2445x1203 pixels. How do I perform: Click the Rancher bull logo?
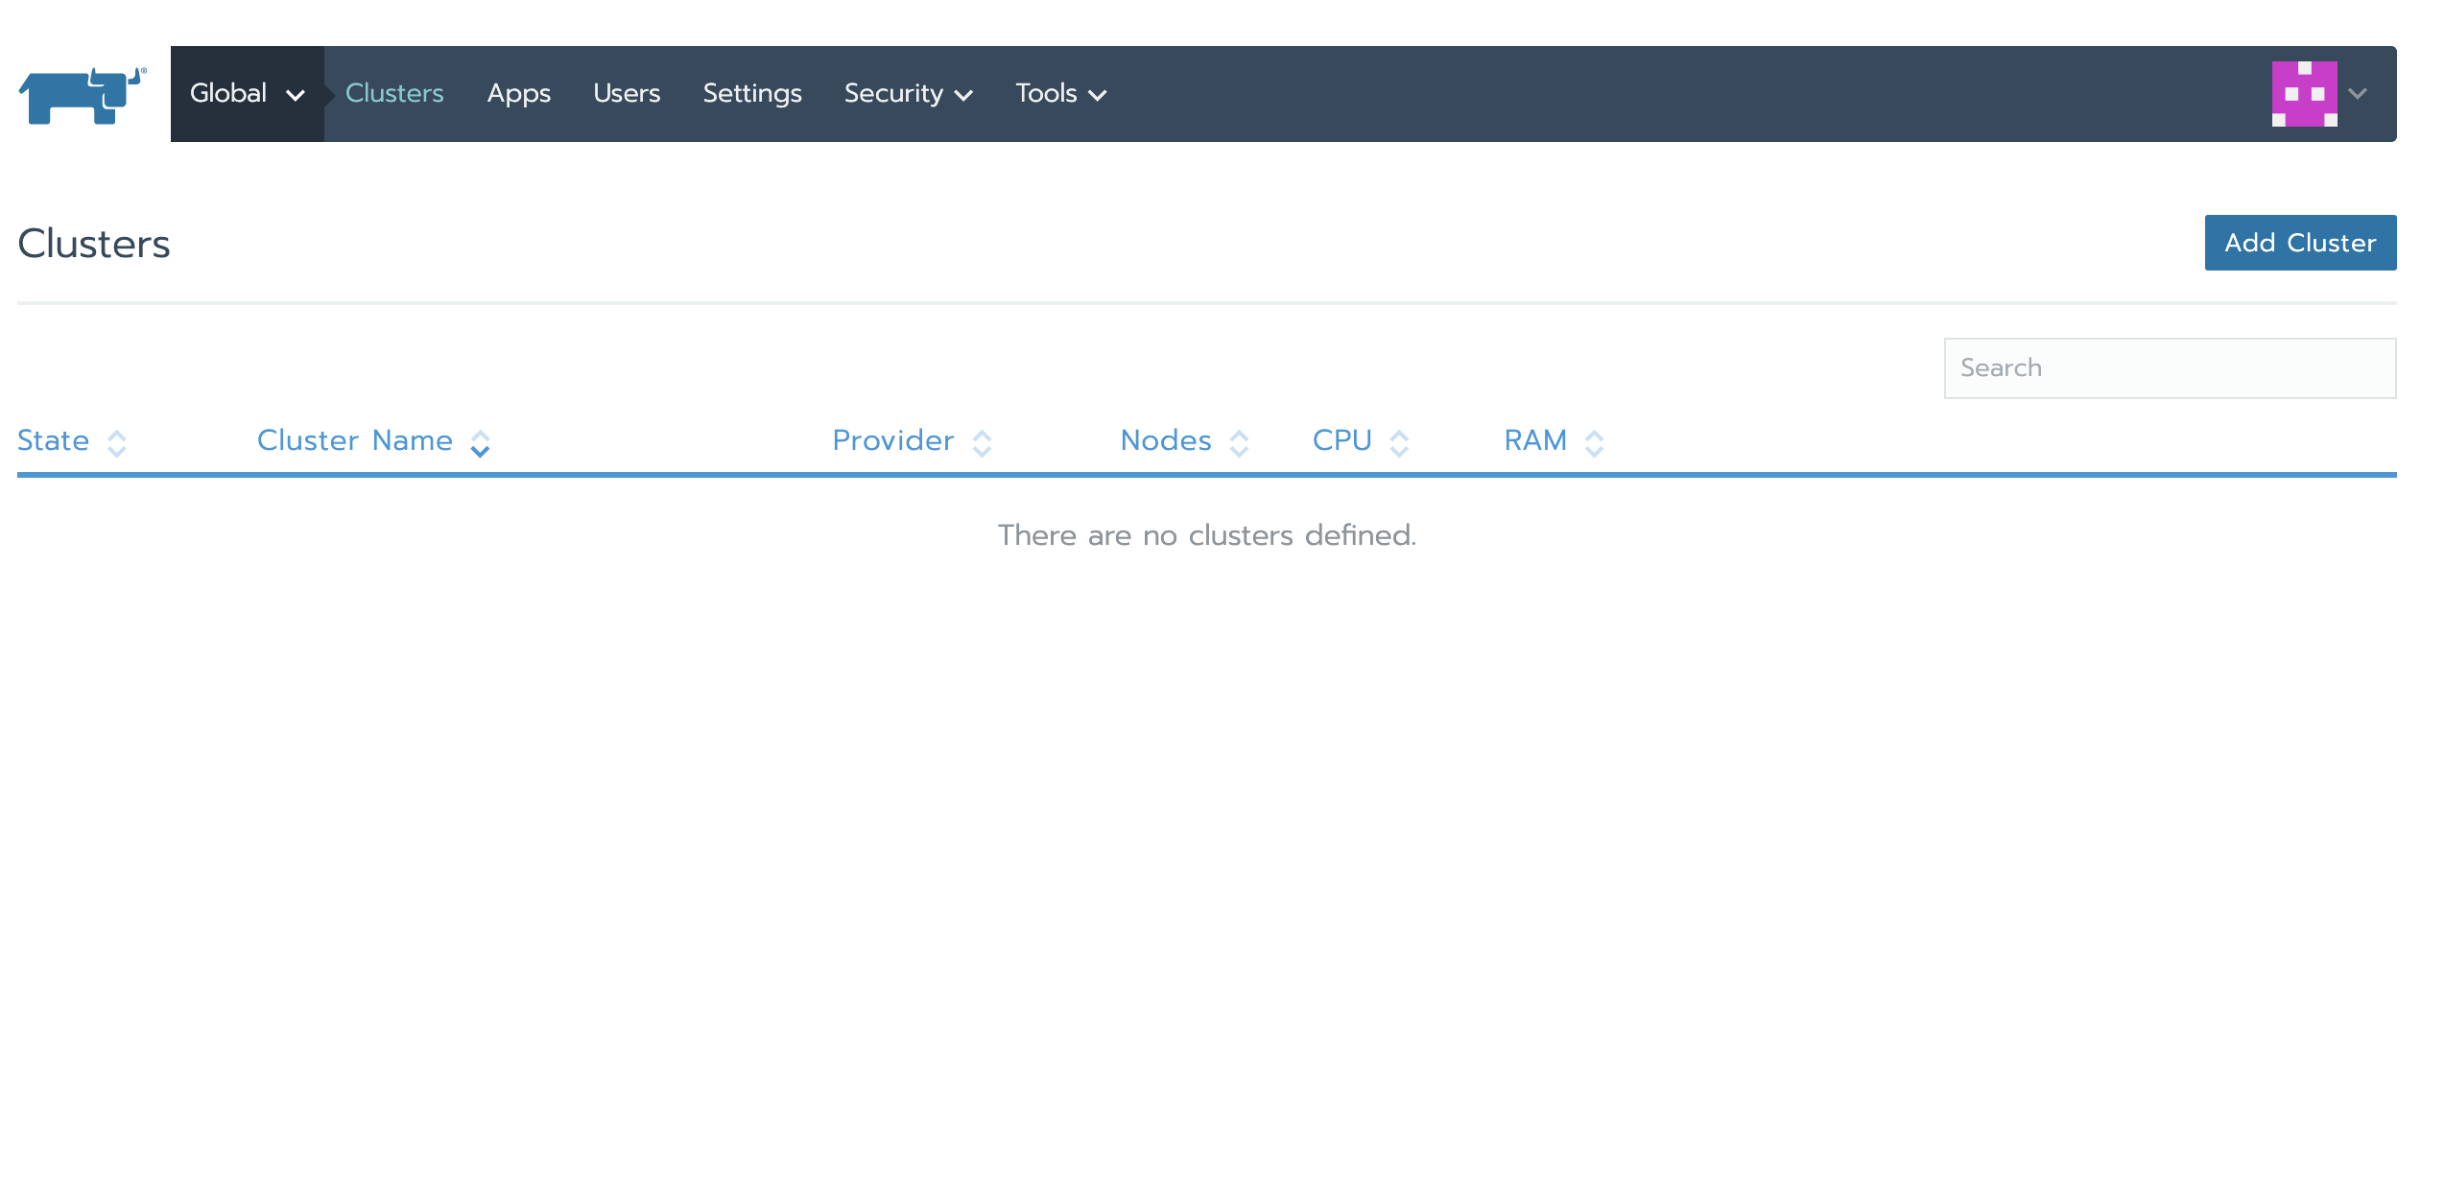click(x=81, y=95)
